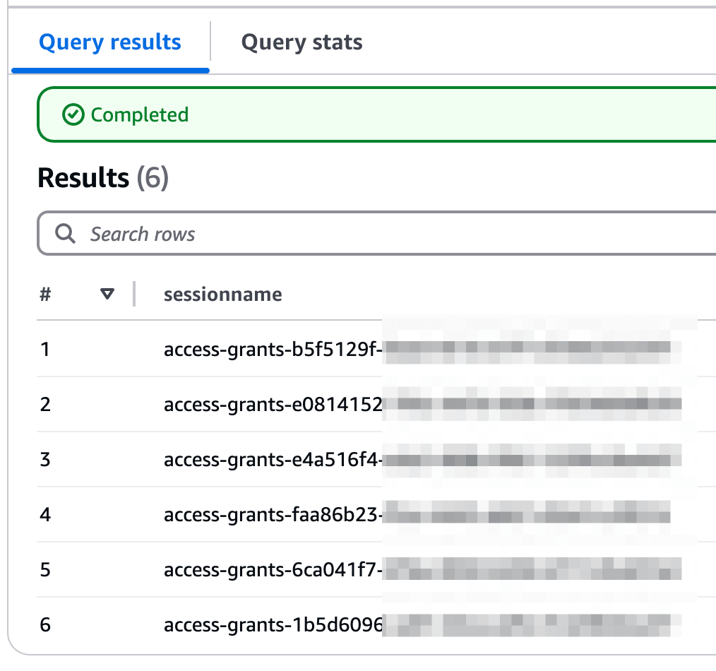Click the Search rows input field
Viewport: 716px width, 671px height.
click(x=376, y=233)
